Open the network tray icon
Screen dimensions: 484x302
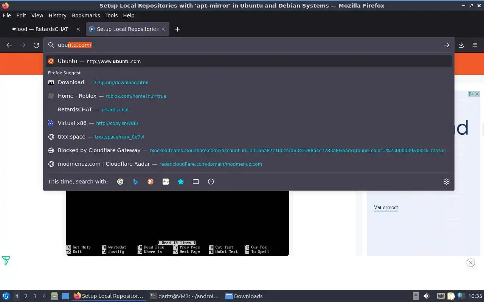[x=441, y=296]
